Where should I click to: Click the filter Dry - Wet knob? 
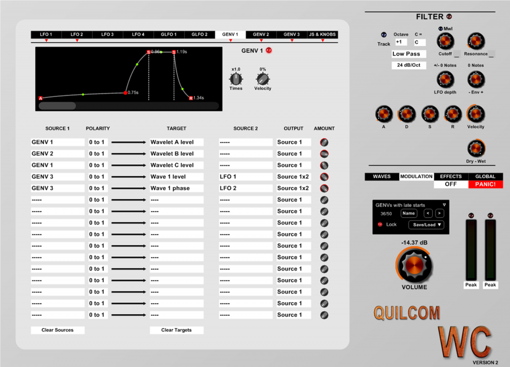476,148
